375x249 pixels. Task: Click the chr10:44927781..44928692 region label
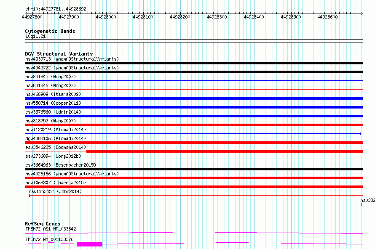point(56,9)
